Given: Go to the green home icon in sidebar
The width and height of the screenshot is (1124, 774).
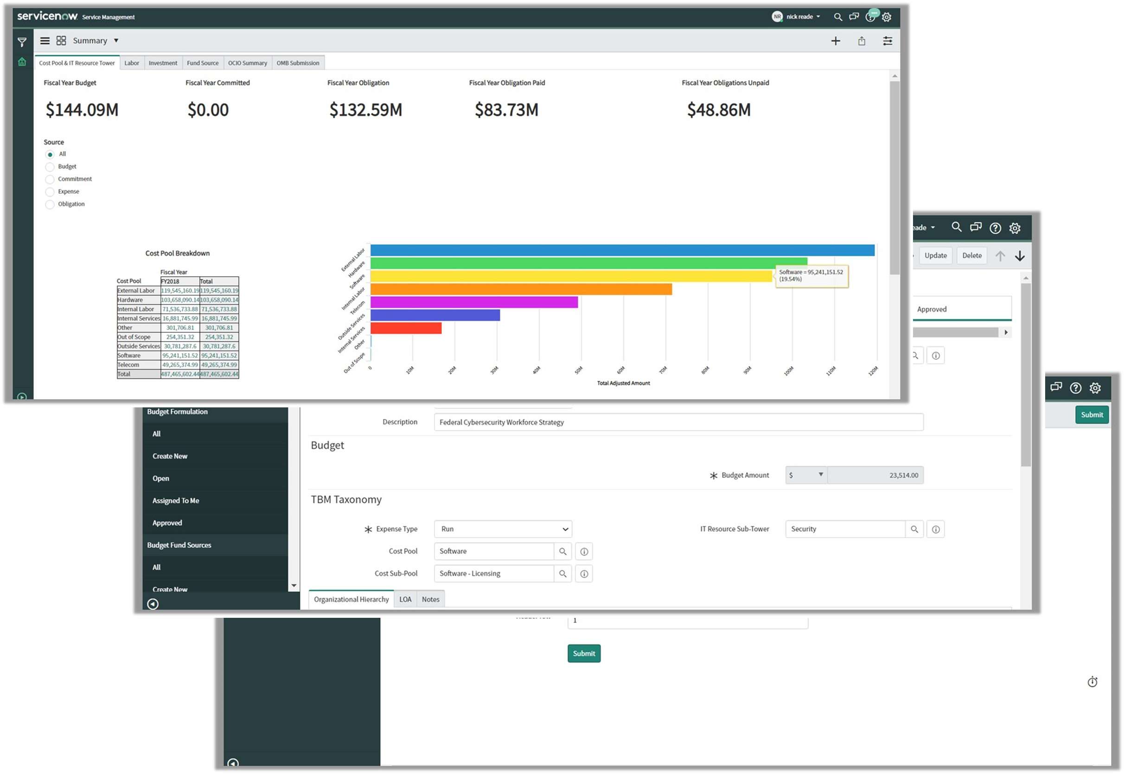Looking at the screenshot, I should coord(22,62).
